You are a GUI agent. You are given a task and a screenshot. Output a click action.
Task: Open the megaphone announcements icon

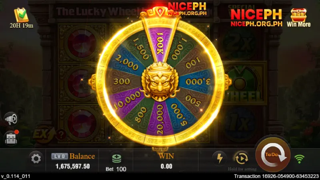coord(11,119)
